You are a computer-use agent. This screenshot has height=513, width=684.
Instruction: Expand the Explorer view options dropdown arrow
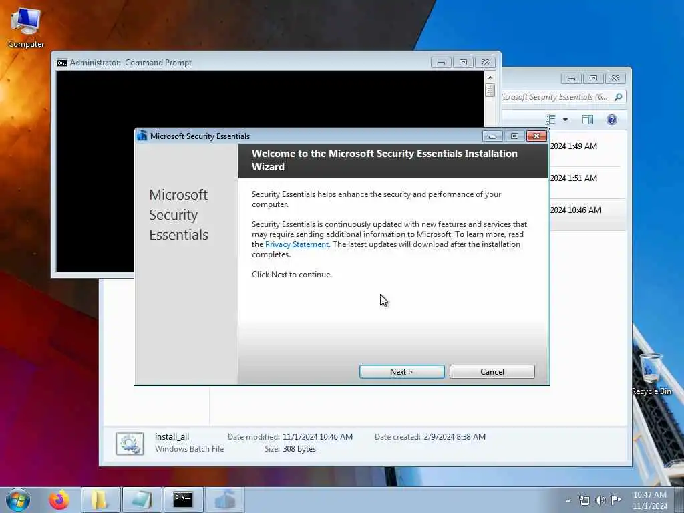pyautogui.click(x=565, y=120)
